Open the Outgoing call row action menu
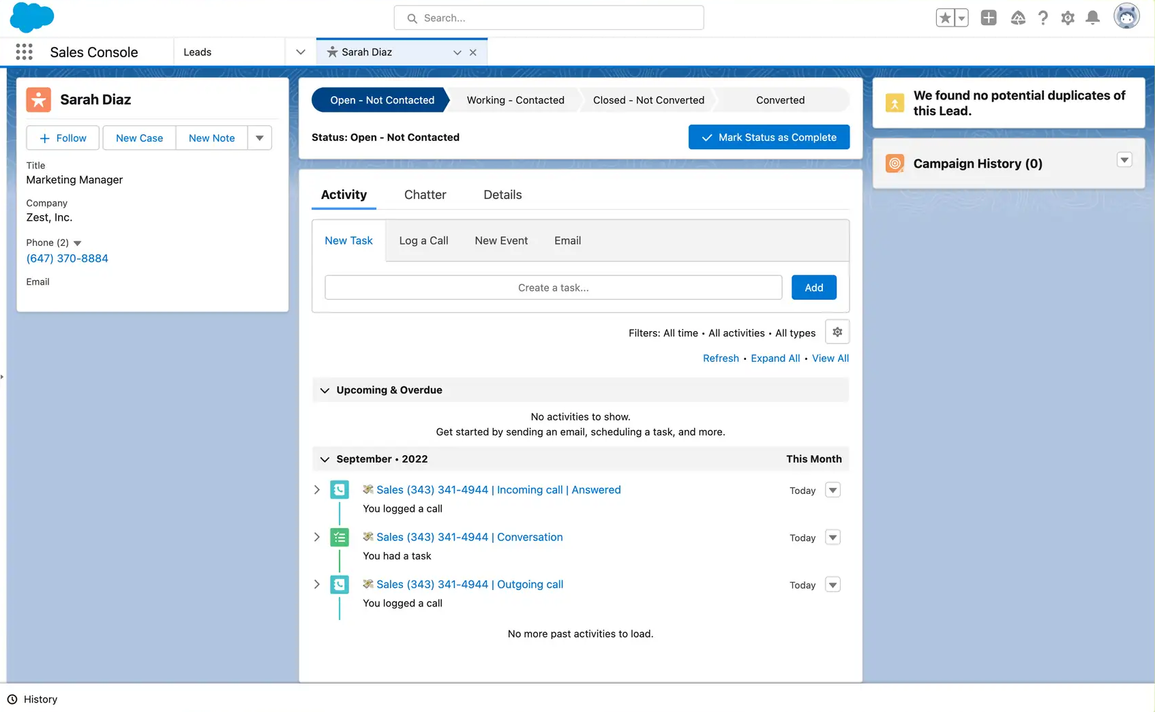The image size is (1155, 712). tap(832, 585)
